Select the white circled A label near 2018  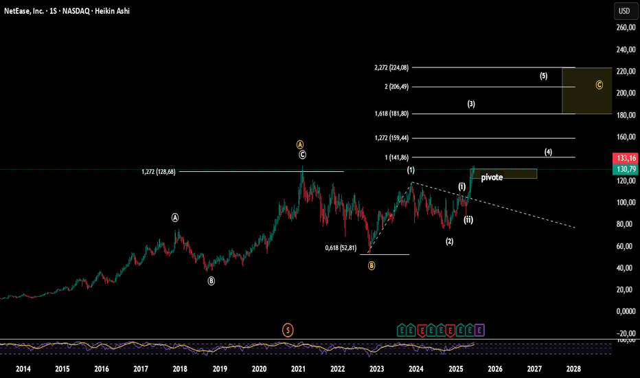(174, 217)
